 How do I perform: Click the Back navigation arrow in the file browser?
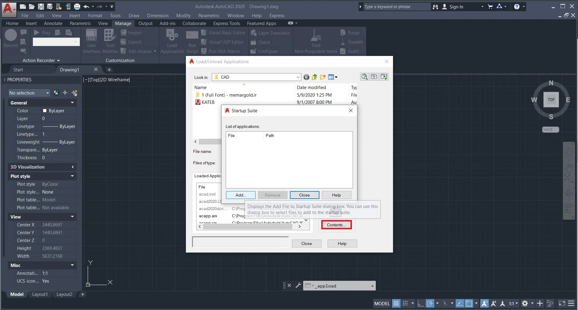coord(306,77)
